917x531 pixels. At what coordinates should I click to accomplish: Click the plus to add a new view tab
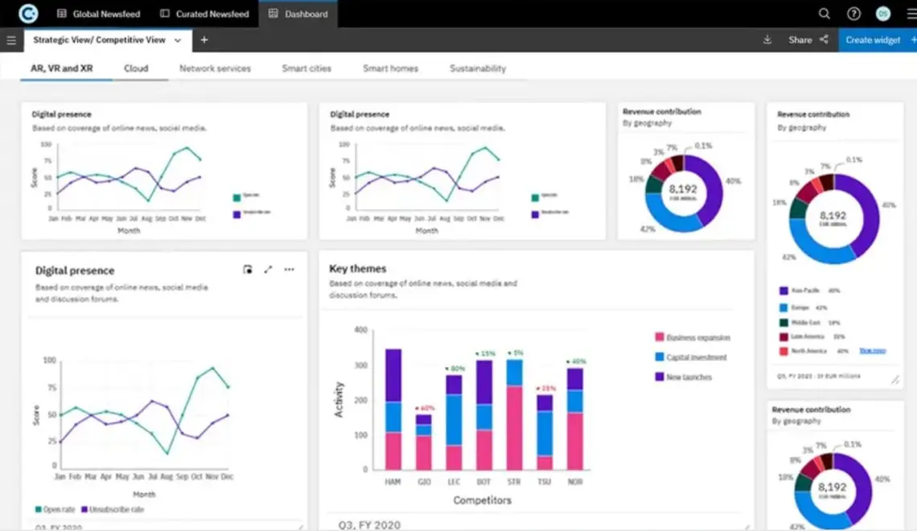[x=204, y=39]
